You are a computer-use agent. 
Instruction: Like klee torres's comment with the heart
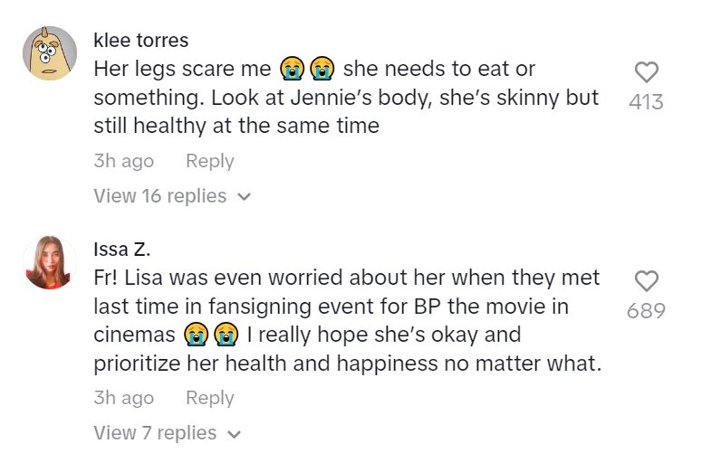646,72
